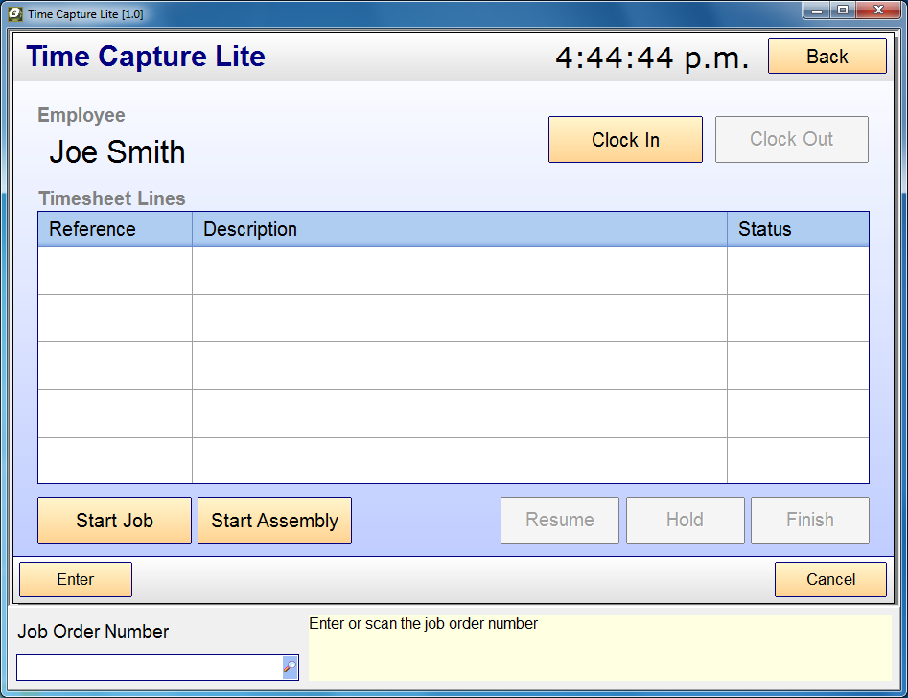Click the employee name Joe Smith
Image resolution: width=908 pixels, height=698 pixels.
(x=117, y=152)
